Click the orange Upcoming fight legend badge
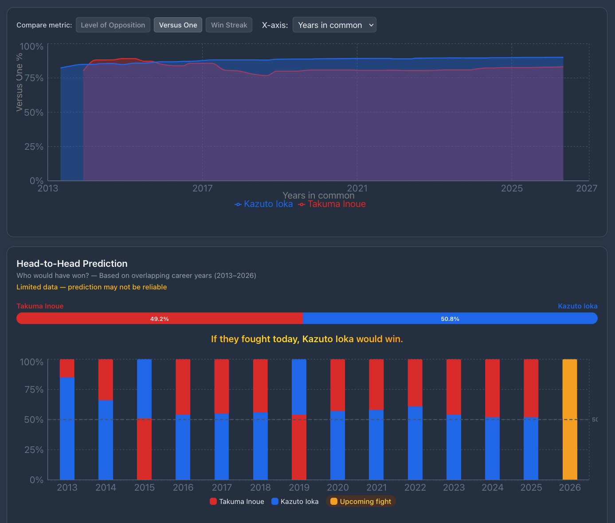Image resolution: width=615 pixels, height=523 pixels. [x=361, y=501]
